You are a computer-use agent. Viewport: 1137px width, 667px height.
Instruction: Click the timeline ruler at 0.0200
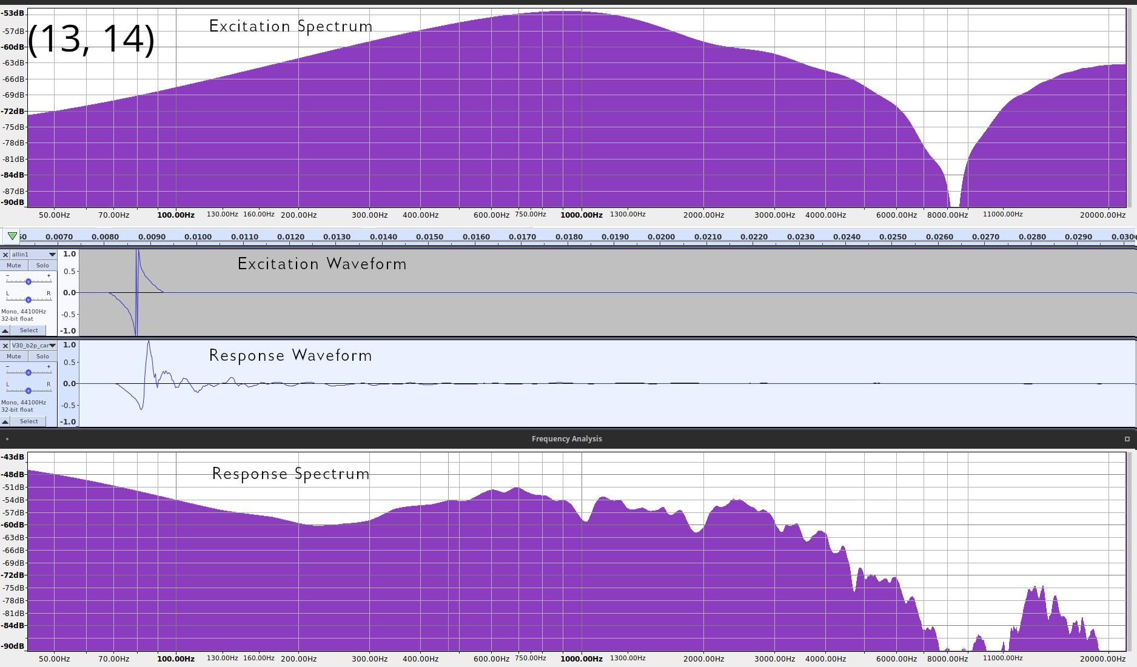pyautogui.click(x=661, y=237)
